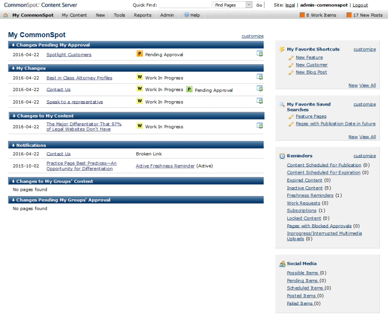Click the home icon beside My CommonSpot

tap(5, 15)
